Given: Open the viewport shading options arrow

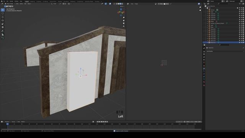Looking at the screenshot, I should [x=124, y=4].
